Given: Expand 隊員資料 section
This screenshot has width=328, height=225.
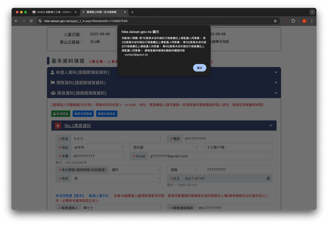Looking at the screenshot, I should [x=164, y=93].
